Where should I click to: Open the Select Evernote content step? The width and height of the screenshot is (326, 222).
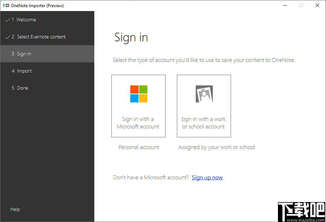[x=41, y=37]
